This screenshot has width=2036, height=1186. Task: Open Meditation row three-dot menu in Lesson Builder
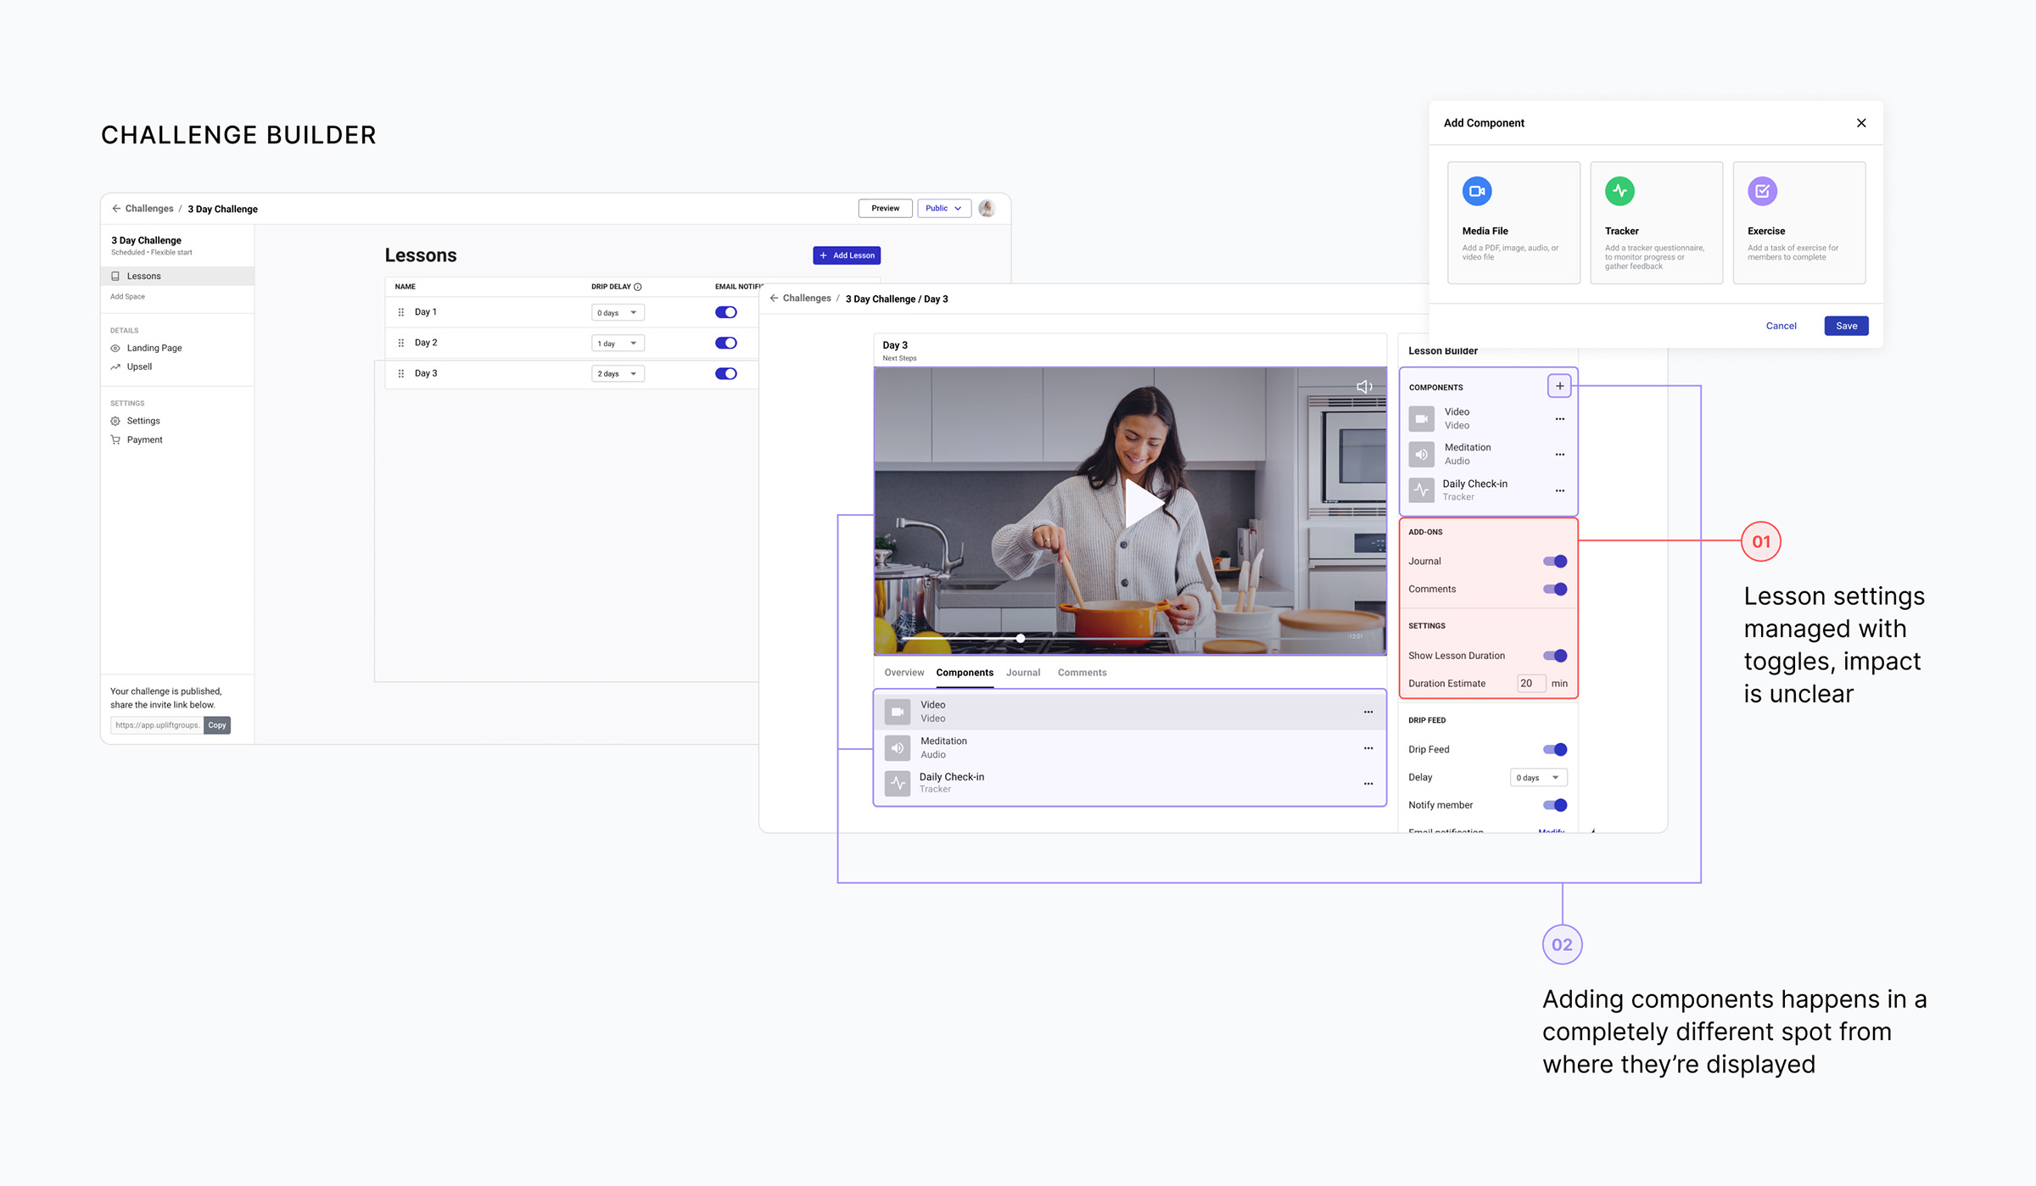tap(1559, 455)
